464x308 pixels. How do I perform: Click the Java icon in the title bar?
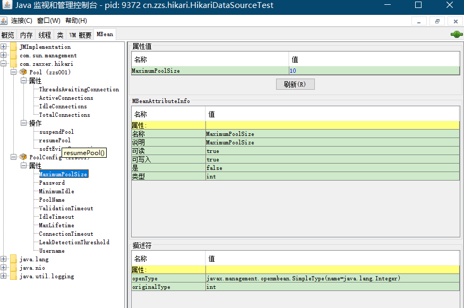(x=7, y=5)
